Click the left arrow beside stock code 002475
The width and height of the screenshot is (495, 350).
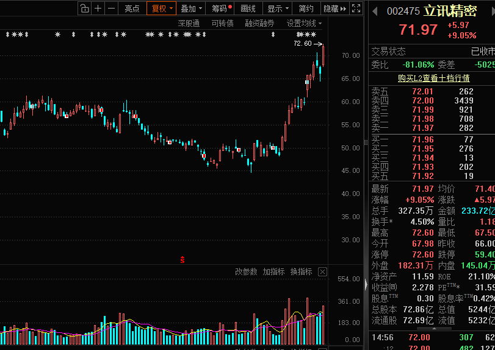375,11
